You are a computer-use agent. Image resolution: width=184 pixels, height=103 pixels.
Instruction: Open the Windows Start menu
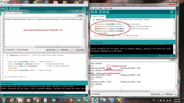3,100
